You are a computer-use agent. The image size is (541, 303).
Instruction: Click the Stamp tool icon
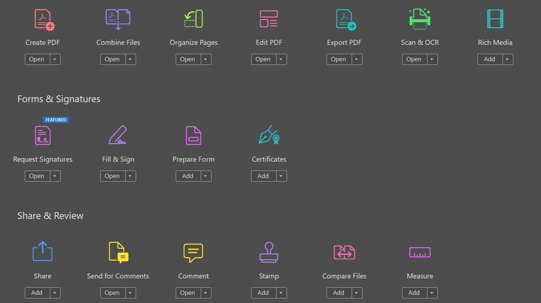(269, 252)
